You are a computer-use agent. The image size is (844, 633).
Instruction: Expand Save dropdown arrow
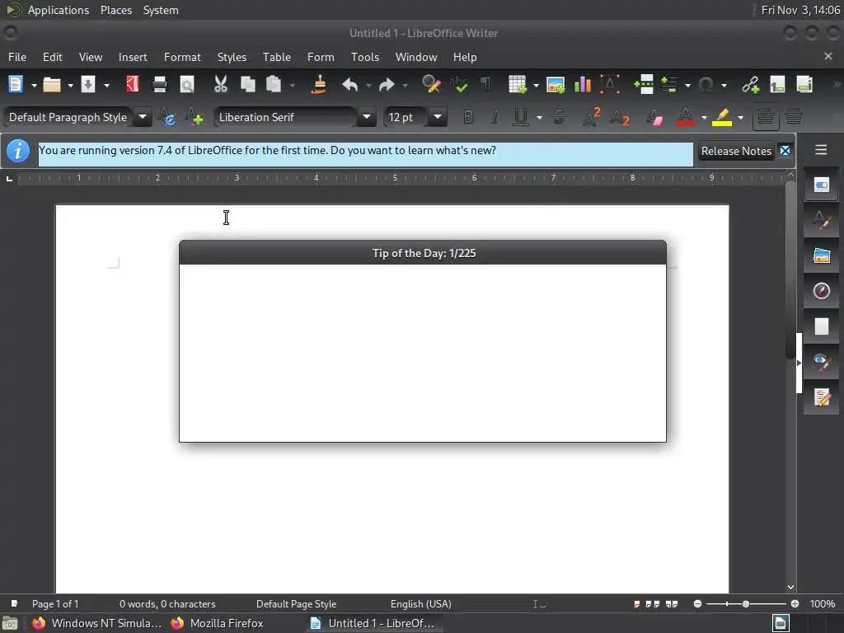pyautogui.click(x=106, y=85)
